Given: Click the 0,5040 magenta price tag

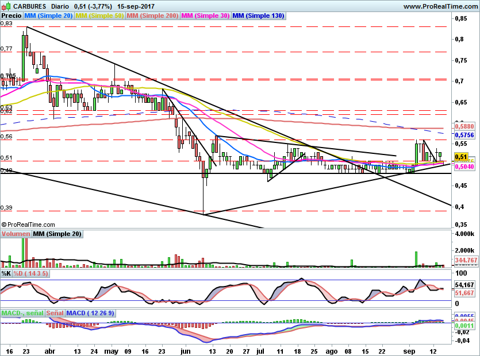Looking at the screenshot, I should coord(464,167).
